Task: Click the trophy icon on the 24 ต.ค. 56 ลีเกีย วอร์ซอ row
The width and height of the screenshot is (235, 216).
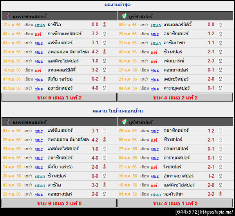Action: pyautogui.click(x=105, y=167)
